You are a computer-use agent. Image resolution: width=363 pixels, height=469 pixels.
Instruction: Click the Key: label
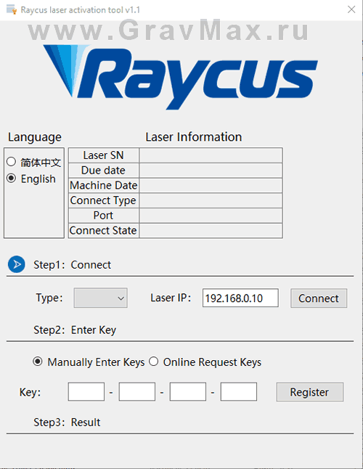(30, 392)
